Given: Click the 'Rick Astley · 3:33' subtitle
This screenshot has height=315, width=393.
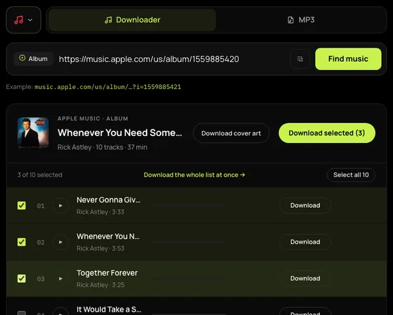Looking at the screenshot, I should click(100, 212).
